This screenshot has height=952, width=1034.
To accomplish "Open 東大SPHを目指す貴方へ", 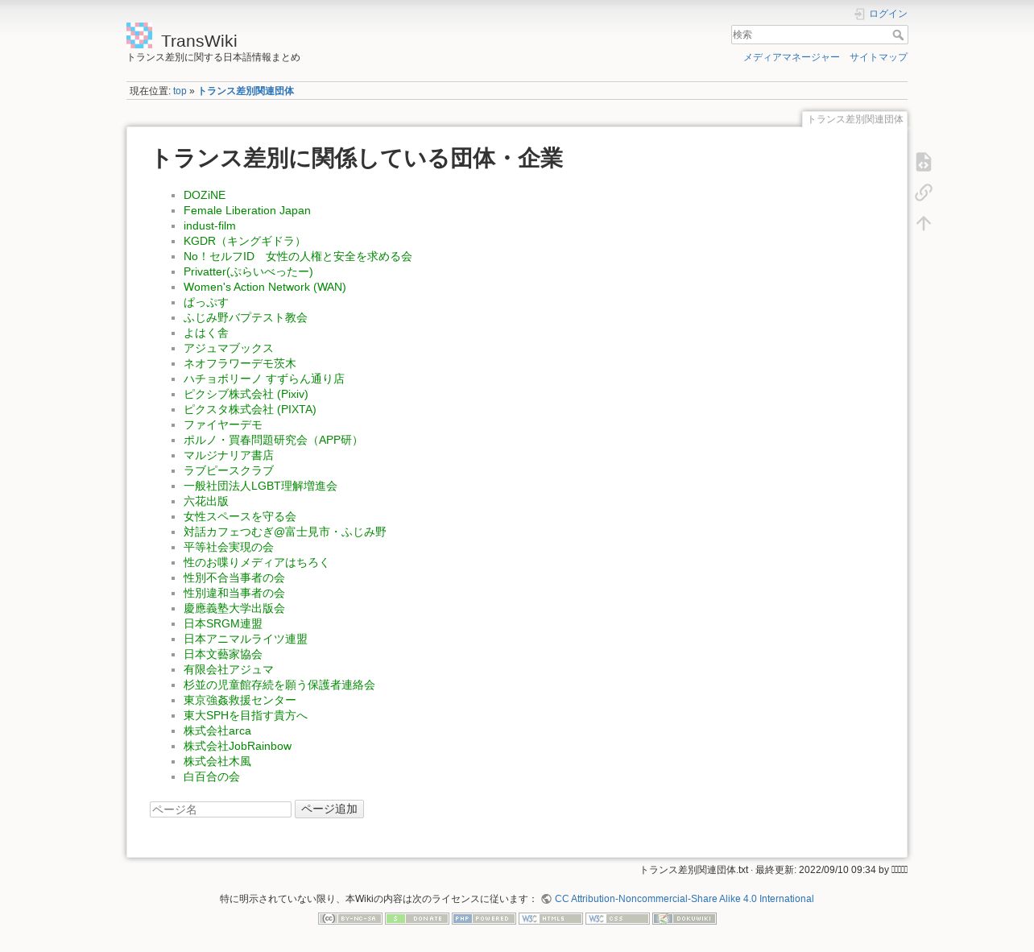I will [x=246, y=715].
